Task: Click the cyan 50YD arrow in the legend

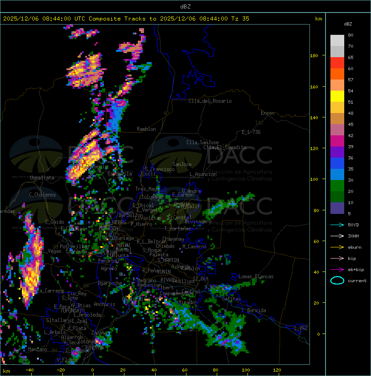Action: (337, 225)
